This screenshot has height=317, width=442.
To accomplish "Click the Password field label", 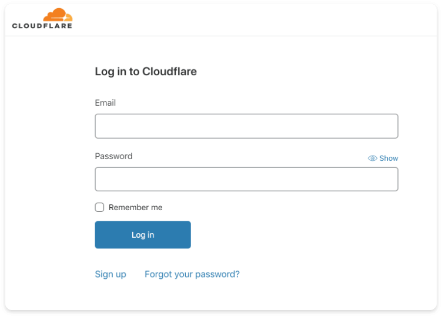I will tap(113, 156).
